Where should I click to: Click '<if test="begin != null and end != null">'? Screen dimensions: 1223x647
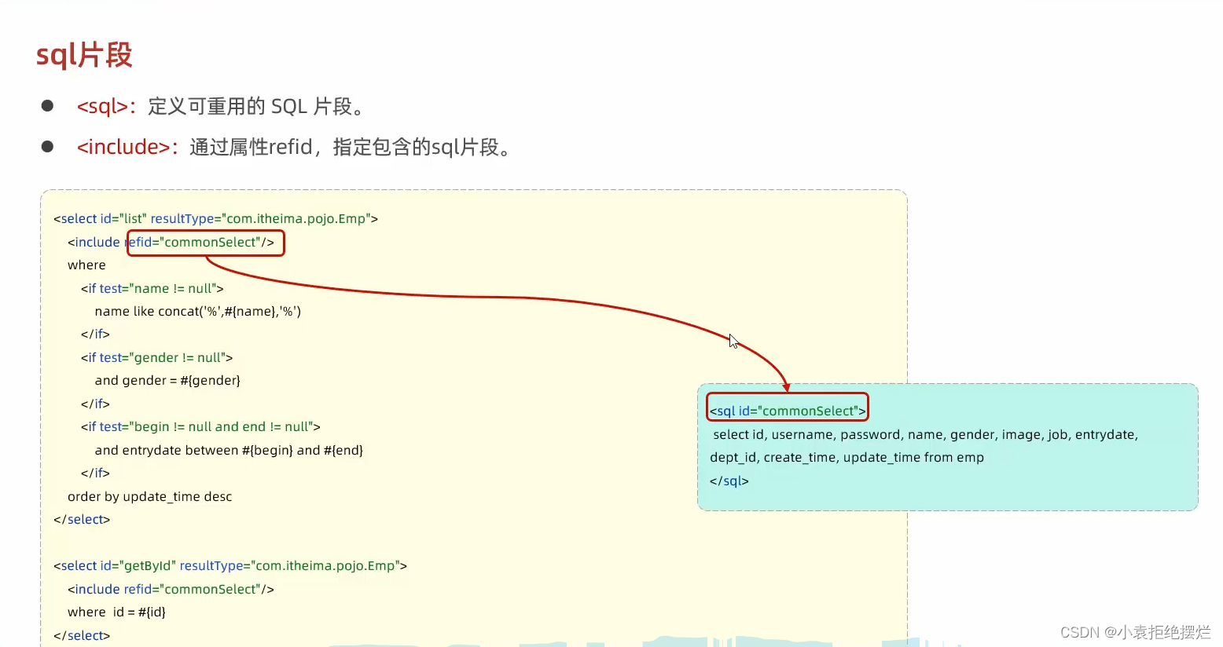(x=200, y=426)
